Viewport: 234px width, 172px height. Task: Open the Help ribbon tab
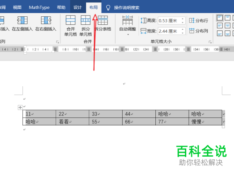(61, 7)
